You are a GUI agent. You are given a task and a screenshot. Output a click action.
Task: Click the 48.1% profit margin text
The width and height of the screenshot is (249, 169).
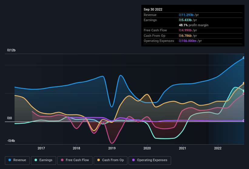pyautogui.click(x=193, y=25)
